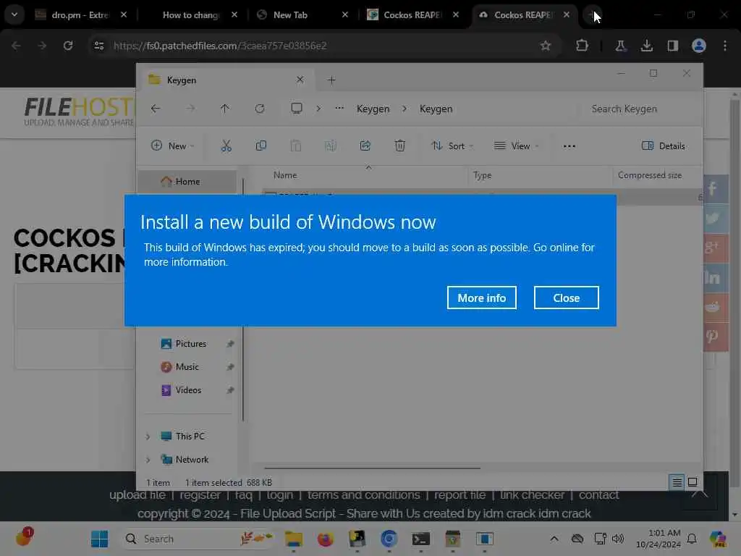741x556 pixels.
Task: Open Videos in Explorer sidebar
Action: pyautogui.click(x=188, y=390)
